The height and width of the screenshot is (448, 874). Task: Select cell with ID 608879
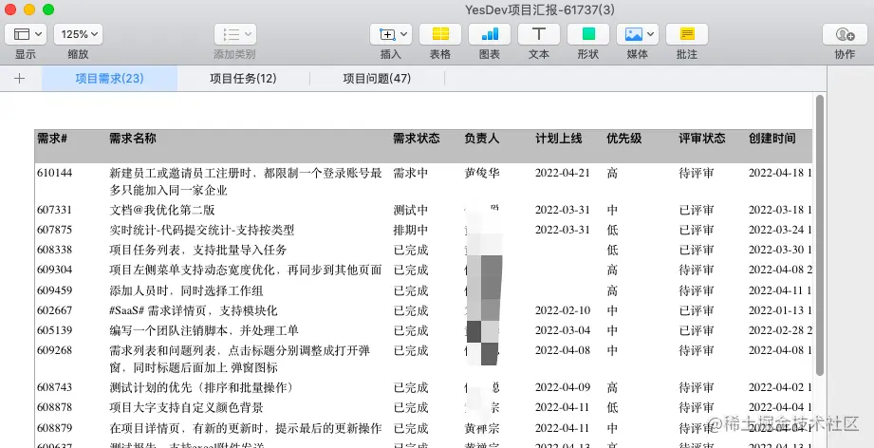55,428
